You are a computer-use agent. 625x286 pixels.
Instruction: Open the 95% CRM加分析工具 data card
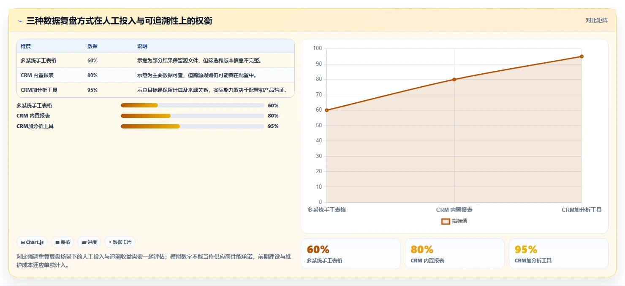pos(558,254)
